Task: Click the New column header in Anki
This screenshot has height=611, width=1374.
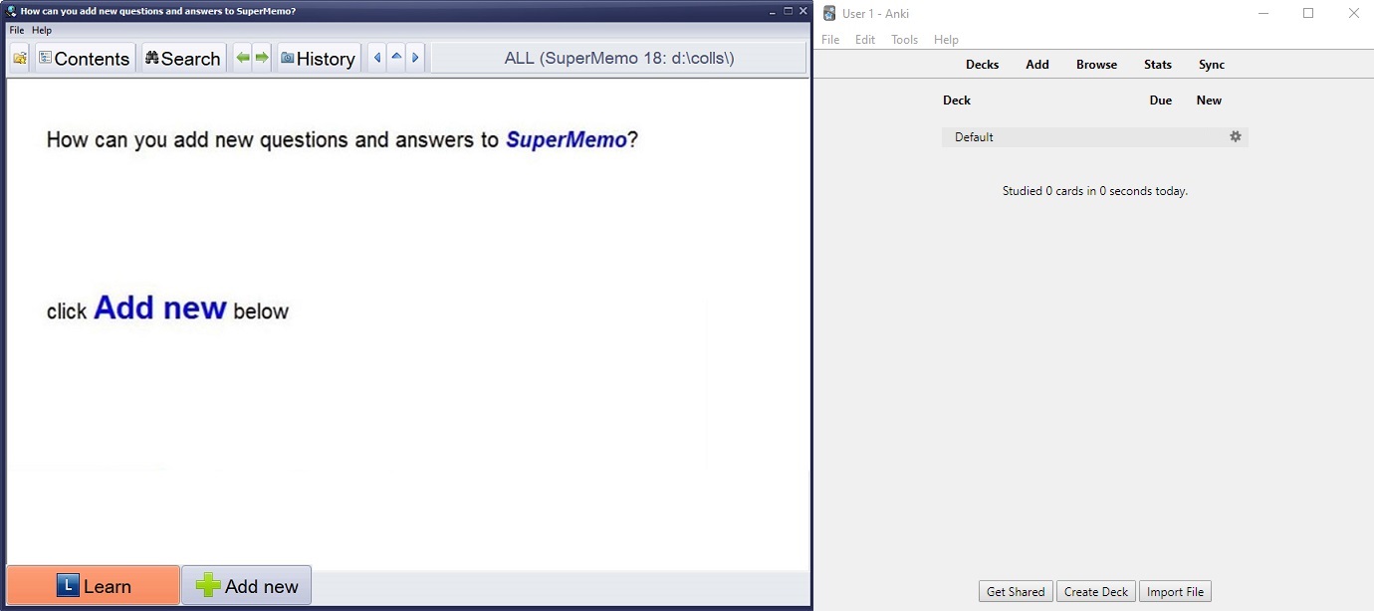Action: click(1209, 101)
